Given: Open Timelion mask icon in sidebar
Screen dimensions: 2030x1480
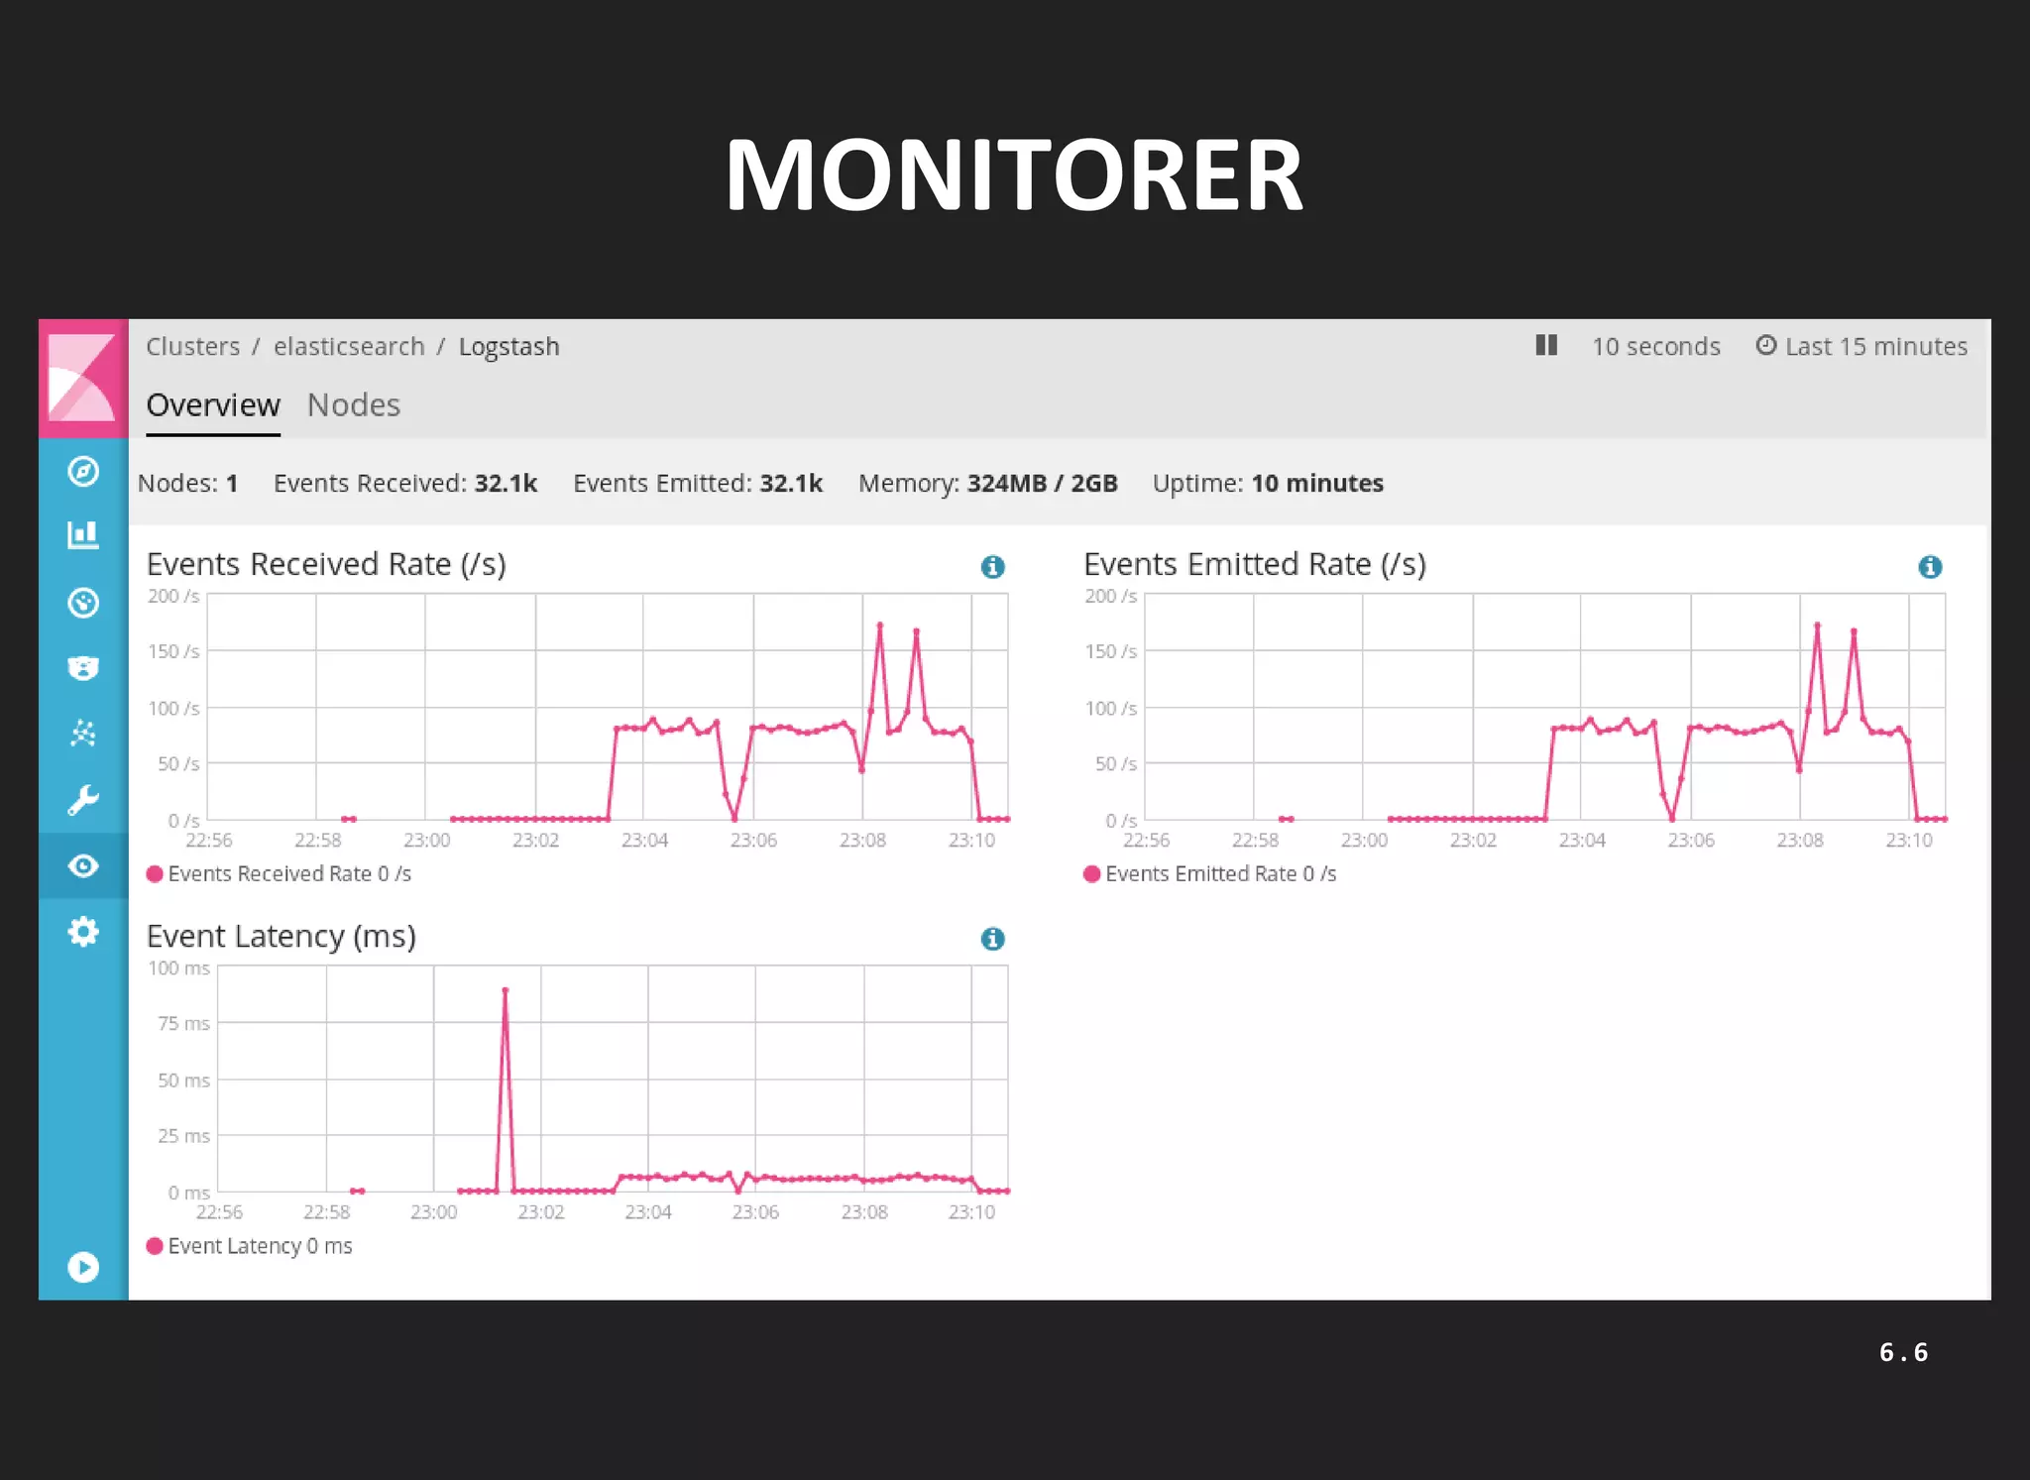Looking at the screenshot, I should [83, 668].
